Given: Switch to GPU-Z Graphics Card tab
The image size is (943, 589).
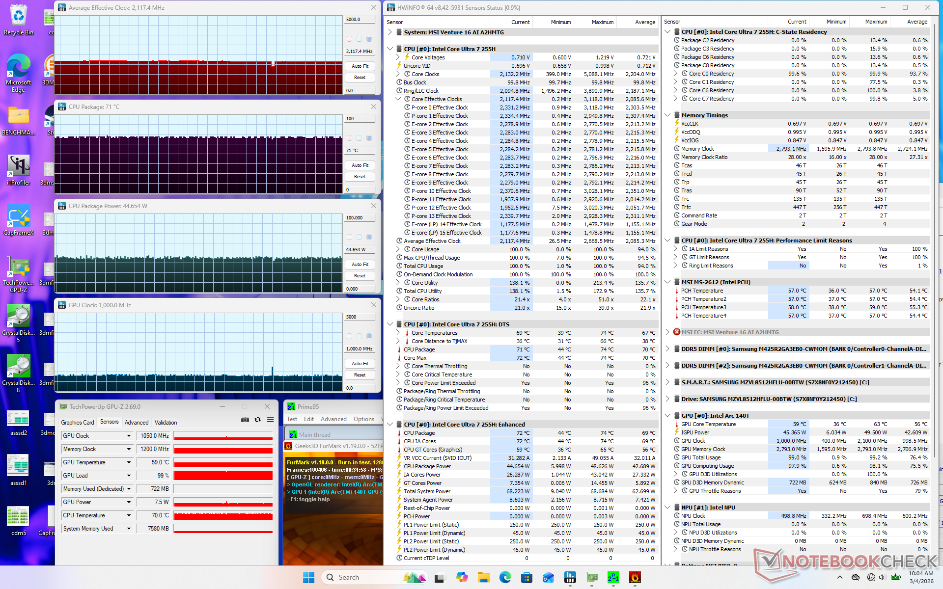Looking at the screenshot, I should tap(77, 423).
